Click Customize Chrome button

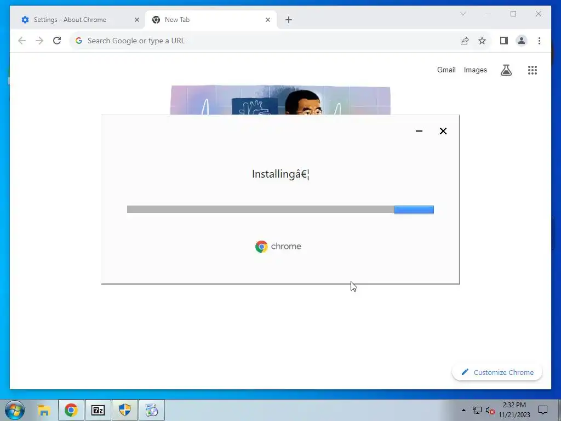[497, 372]
